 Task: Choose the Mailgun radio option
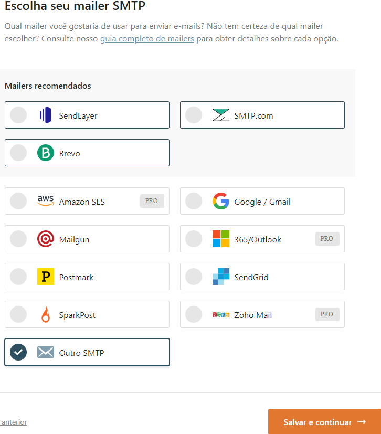pyautogui.click(x=18, y=239)
